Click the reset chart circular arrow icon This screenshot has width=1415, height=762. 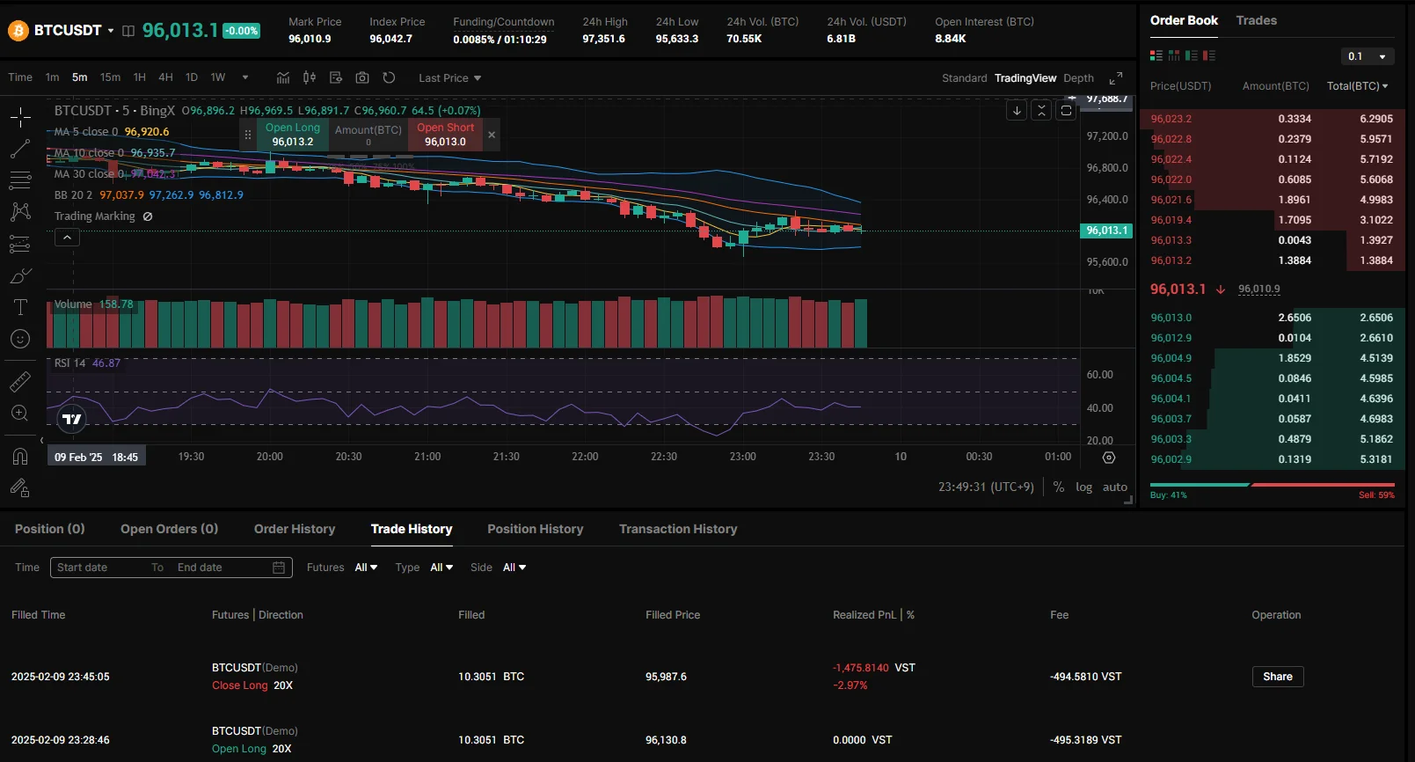[x=389, y=77]
